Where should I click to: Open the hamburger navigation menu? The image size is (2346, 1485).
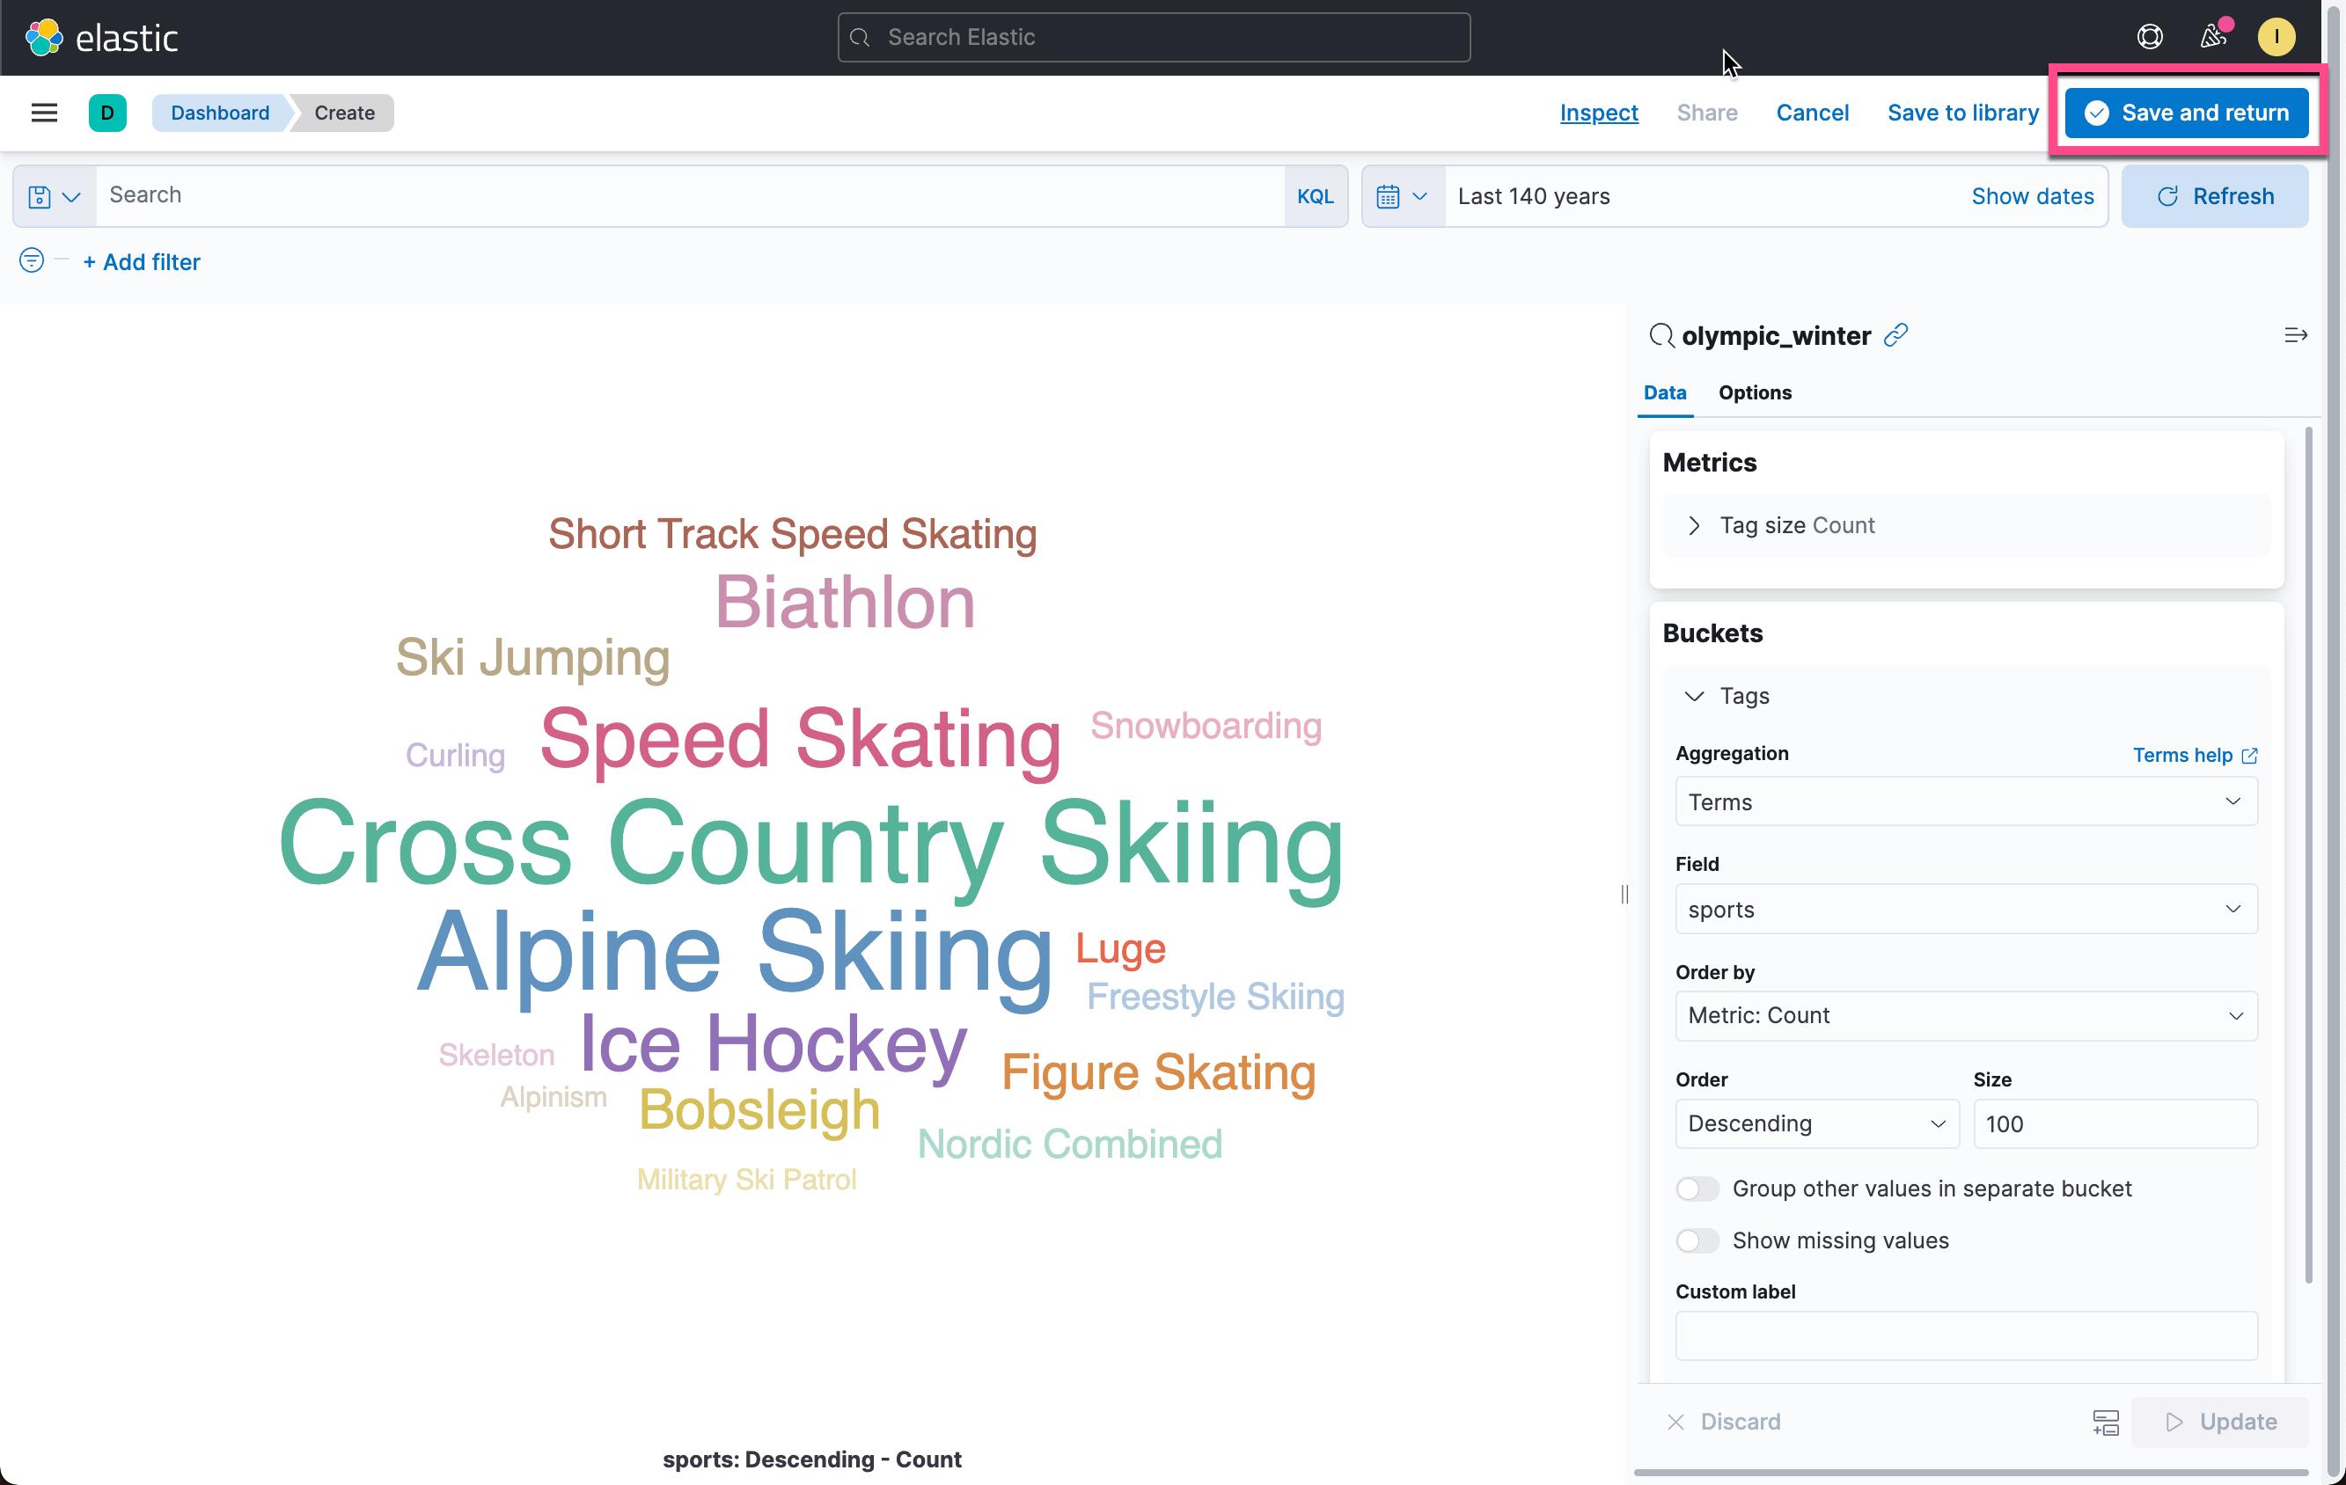[45, 113]
